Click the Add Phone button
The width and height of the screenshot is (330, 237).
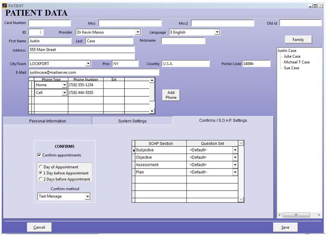tap(171, 95)
